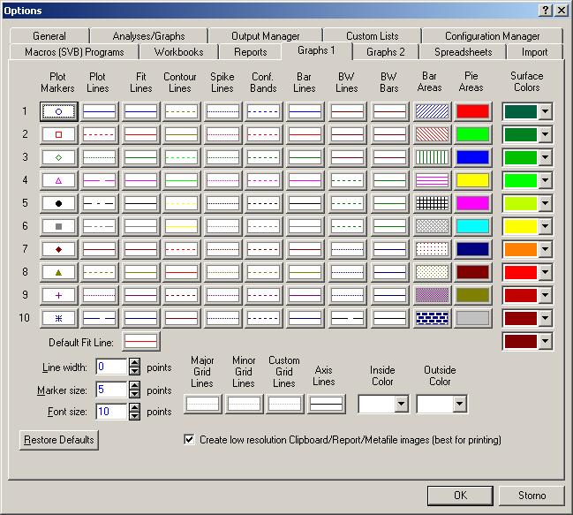This screenshot has width=573, height=515.
Task: Open the Configuration Manager tab
Action: (x=493, y=36)
